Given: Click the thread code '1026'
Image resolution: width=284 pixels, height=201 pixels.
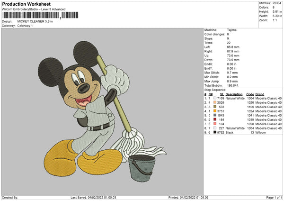Looking at the screenshot, I should (x=250, y=102).
